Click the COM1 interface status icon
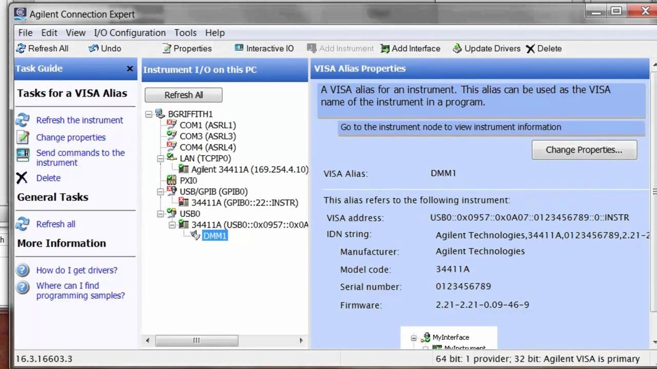Screen dimensions: 657x369 [x=171, y=125]
